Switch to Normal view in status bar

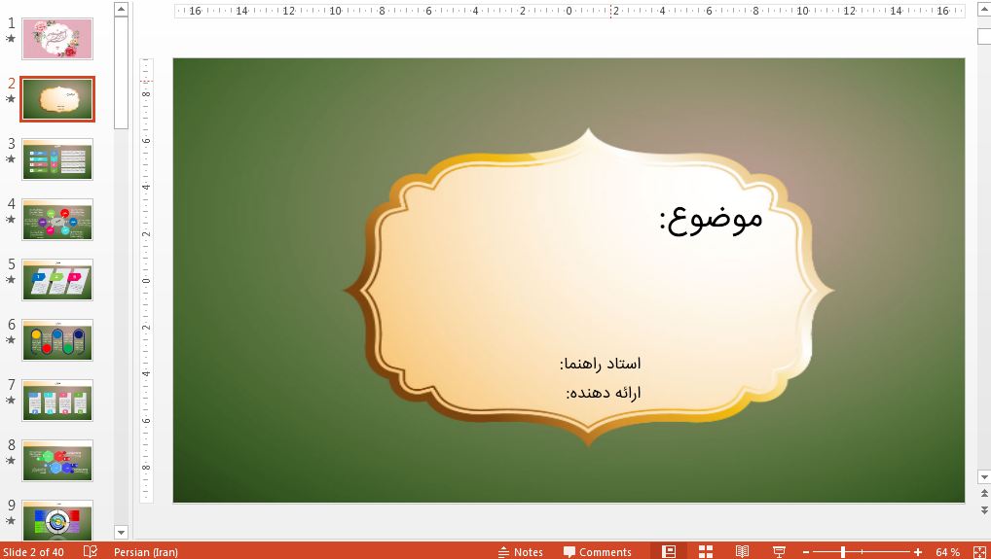[x=669, y=551]
